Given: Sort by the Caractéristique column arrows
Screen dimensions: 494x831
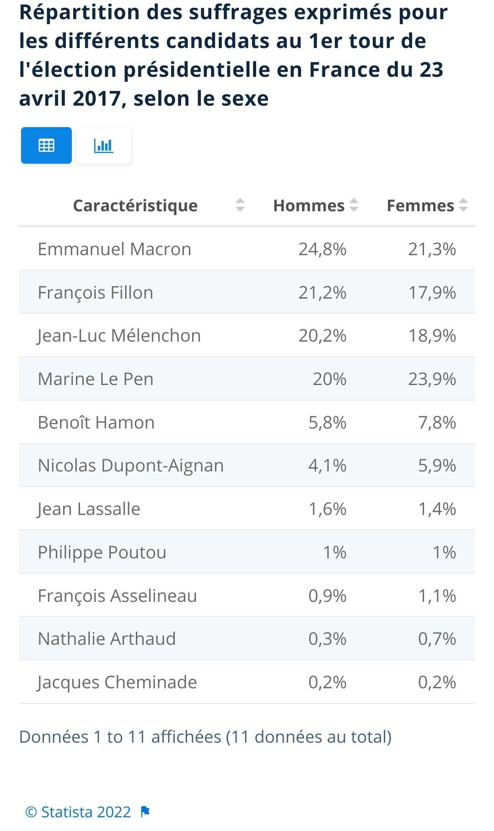Looking at the screenshot, I should tap(240, 205).
